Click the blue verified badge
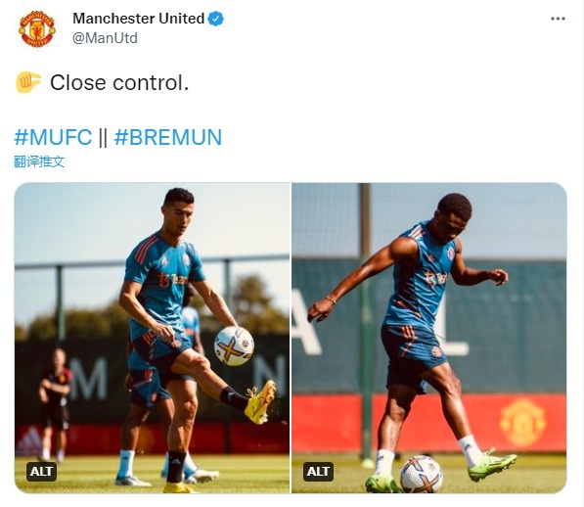The width and height of the screenshot is (584, 507). (215, 19)
